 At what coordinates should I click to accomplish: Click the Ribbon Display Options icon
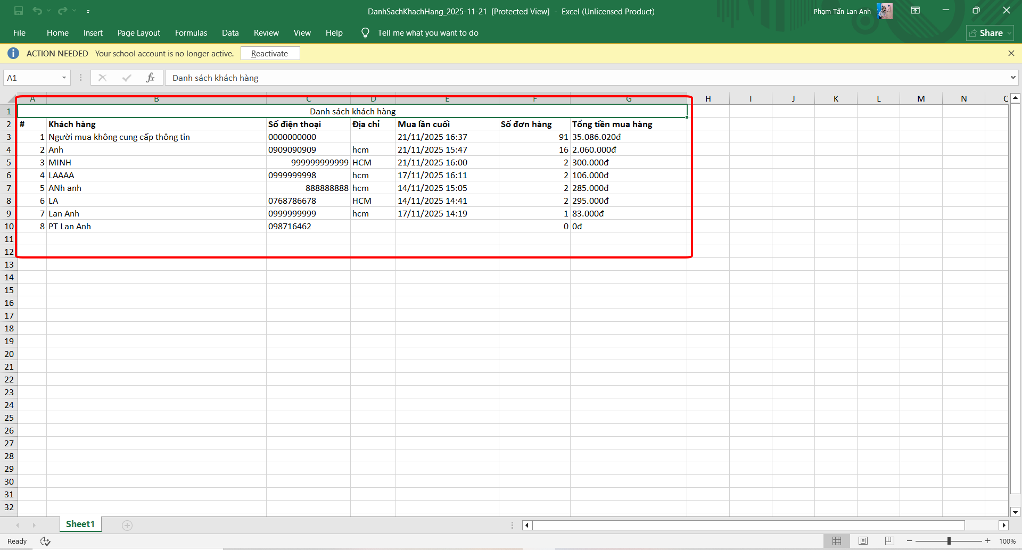coord(916,11)
